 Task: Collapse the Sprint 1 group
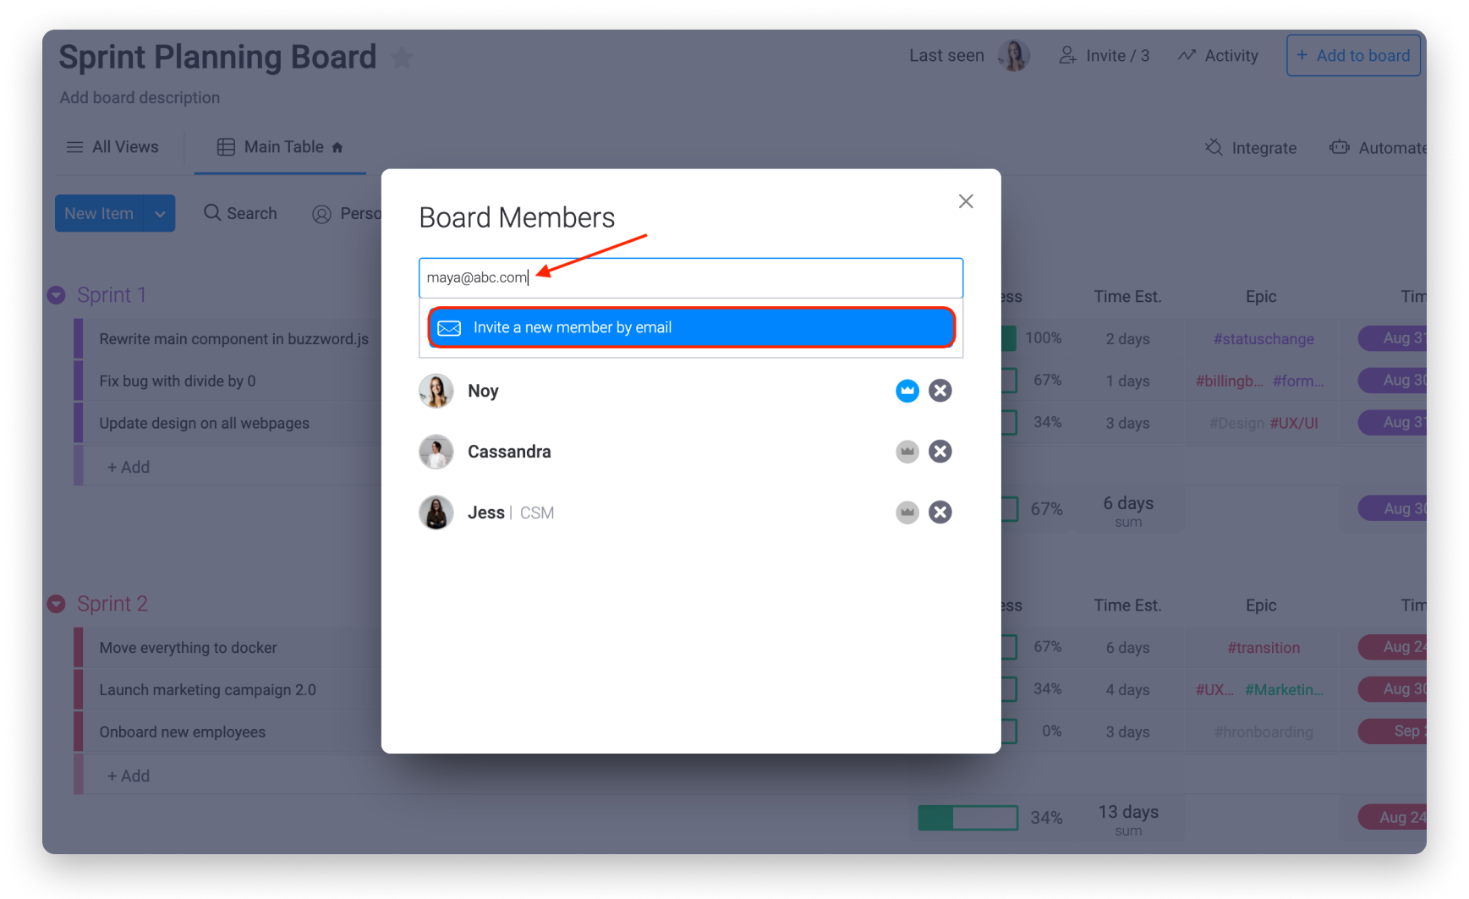(x=57, y=295)
